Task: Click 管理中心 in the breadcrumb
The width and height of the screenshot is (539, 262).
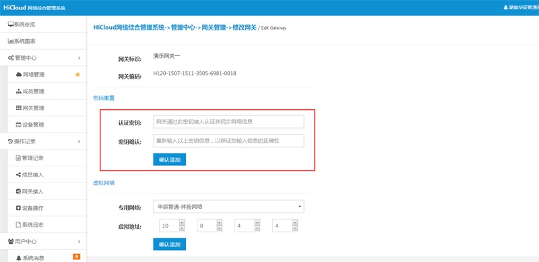Action: tap(182, 28)
